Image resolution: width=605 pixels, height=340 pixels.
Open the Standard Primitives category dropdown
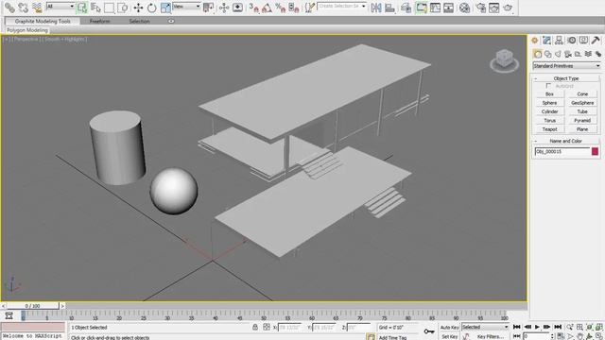pyautogui.click(x=566, y=66)
